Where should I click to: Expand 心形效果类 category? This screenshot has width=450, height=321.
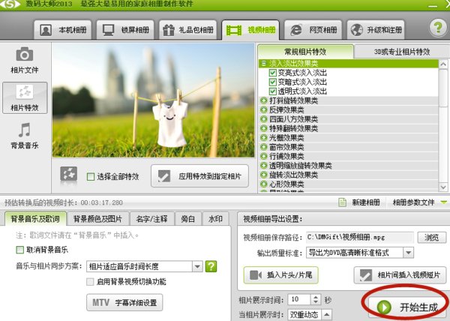(263, 184)
